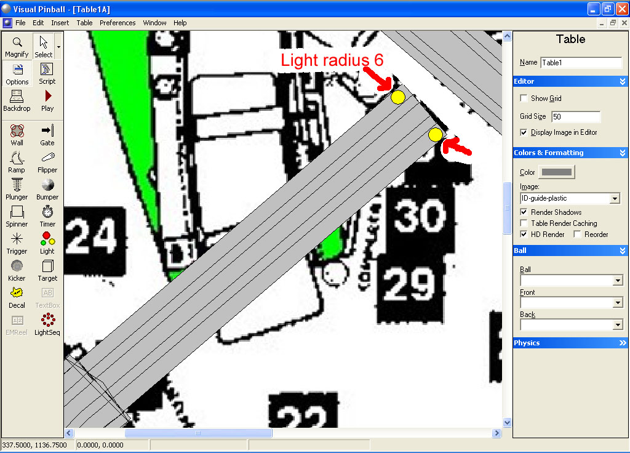This screenshot has height=453, width=630.
Task: Open the Image dropdown list
Action: click(614, 199)
